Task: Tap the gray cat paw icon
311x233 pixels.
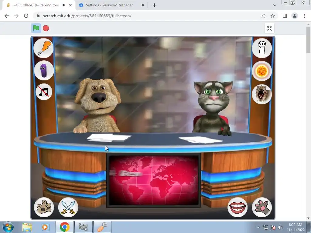Action: tap(262, 207)
